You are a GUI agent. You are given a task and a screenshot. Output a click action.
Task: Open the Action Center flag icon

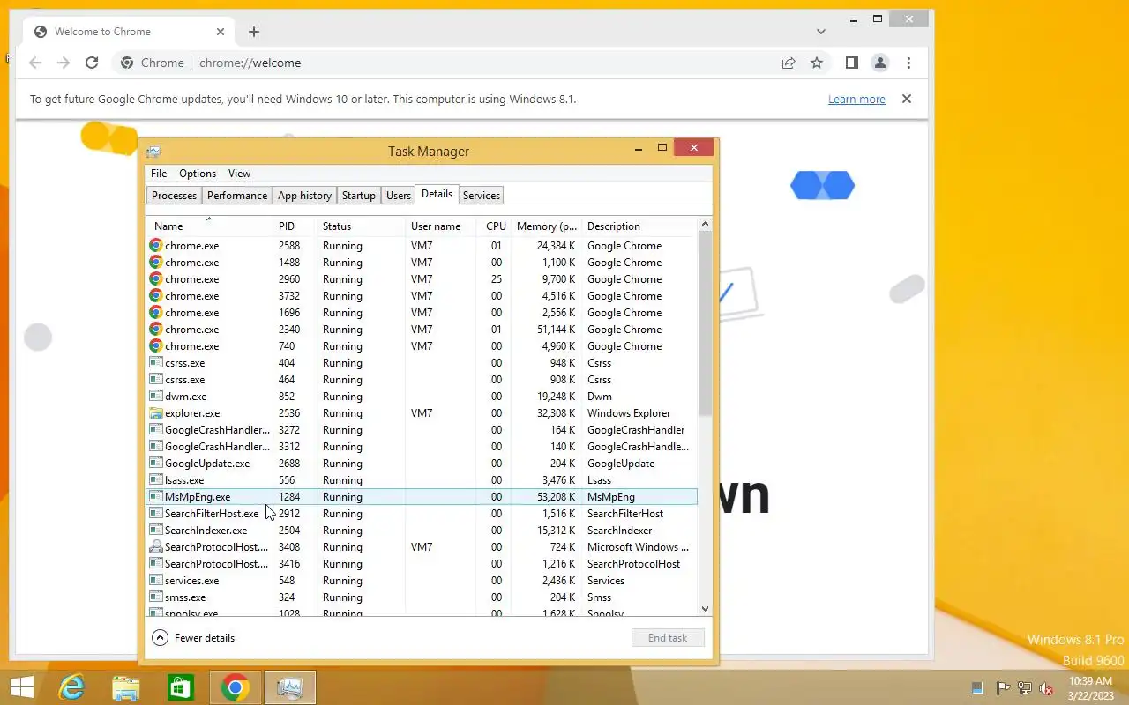point(1003,688)
